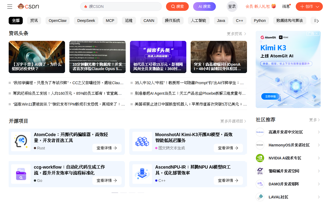Switch to DeepSeek tab

[x=86, y=21]
